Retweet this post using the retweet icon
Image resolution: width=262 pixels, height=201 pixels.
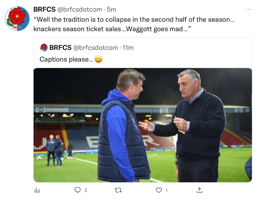pos(118,190)
